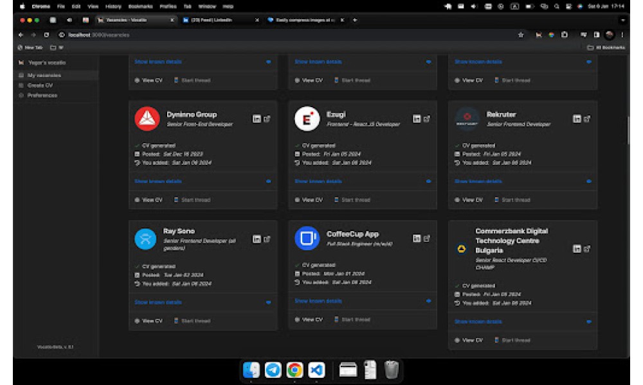View CV for CoffeeCup App vacancy
The width and height of the screenshot is (643, 385).
[x=309, y=320]
